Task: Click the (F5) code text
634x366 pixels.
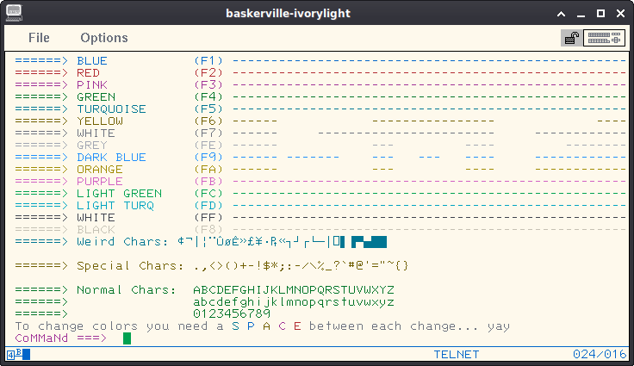Action: 208,109
